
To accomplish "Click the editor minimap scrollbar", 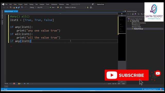I will [122, 38].
